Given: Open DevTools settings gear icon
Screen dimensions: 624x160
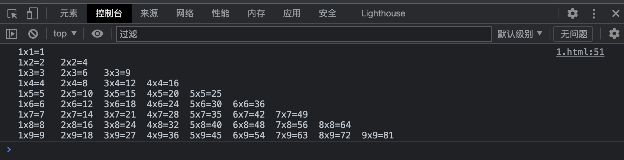Looking at the screenshot, I should point(573,13).
